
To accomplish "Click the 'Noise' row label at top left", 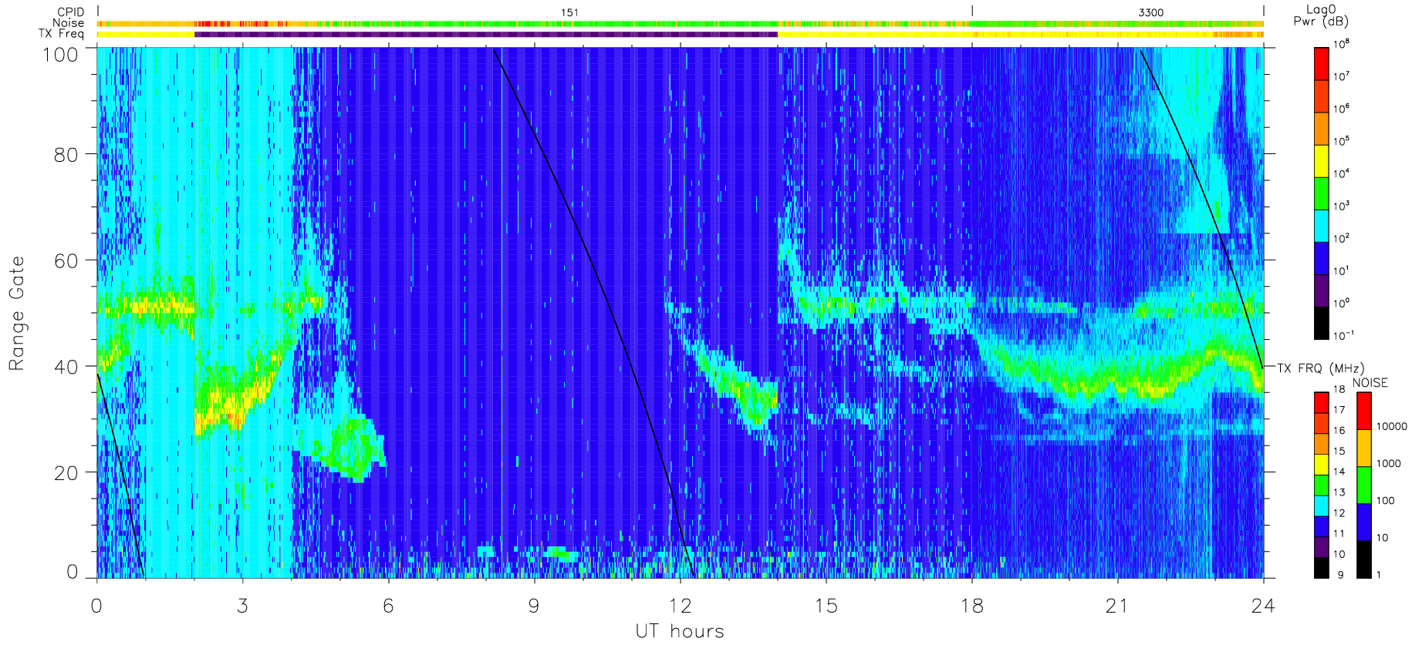I will pos(68,23).
